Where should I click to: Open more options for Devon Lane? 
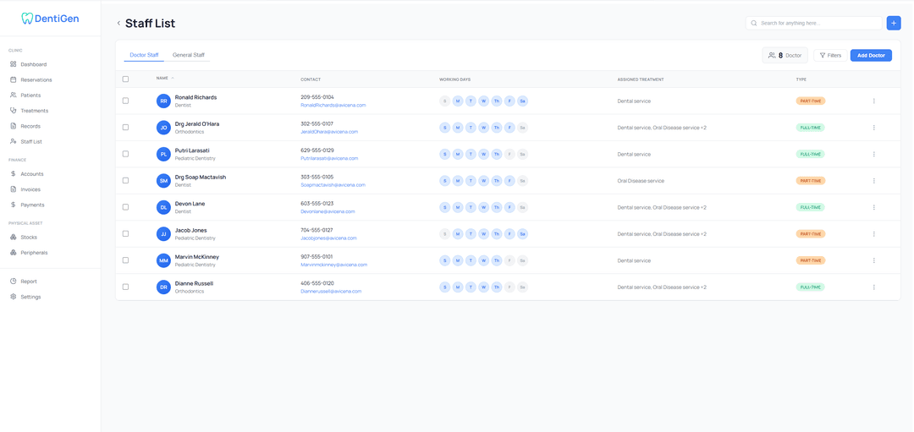[873, 207]
